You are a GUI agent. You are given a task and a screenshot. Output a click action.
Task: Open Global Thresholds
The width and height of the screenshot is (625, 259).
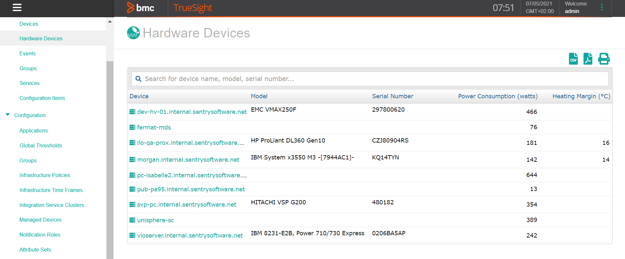pos(41,145)
